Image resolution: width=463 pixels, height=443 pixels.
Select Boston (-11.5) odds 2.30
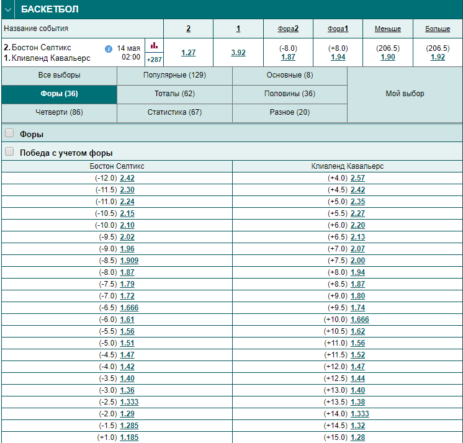click(127, 190)
